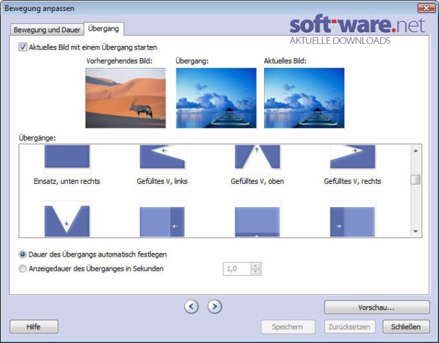Select the left-arrow slide transition icon
439x343 pixels.
[162, 222]
